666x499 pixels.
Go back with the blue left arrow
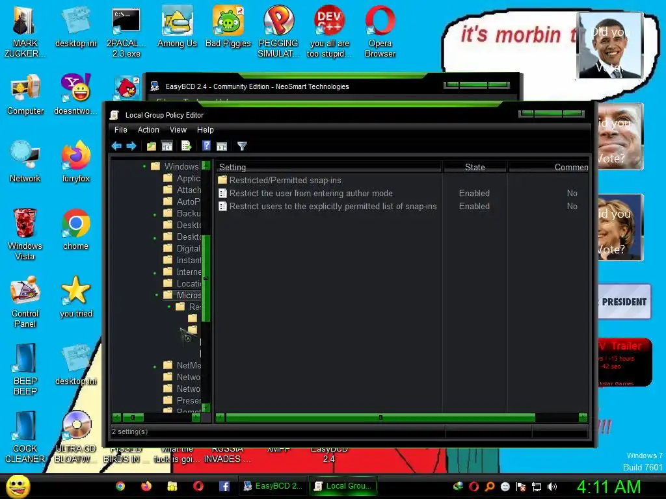[116, 146]
